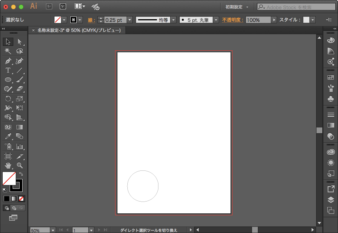Select the Gradient tool
The image size is (338, 233).
click(20, 127)
